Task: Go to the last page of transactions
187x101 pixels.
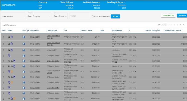Action: pyautogui.click(x=183, y=25)
